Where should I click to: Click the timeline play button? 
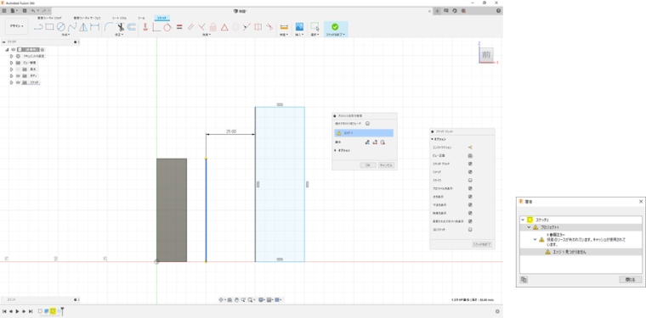click(17, 311)
